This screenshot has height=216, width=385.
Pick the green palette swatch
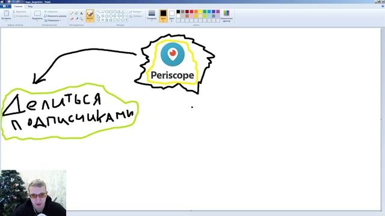pyautogui.click(x=205, y=11)
